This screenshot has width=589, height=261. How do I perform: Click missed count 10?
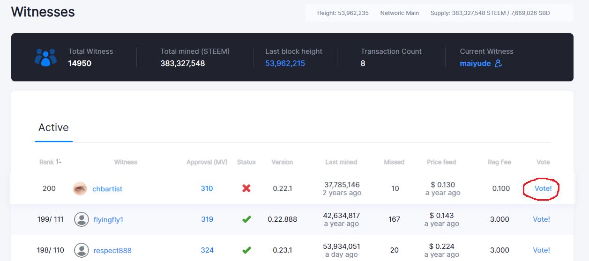point(395,188)
